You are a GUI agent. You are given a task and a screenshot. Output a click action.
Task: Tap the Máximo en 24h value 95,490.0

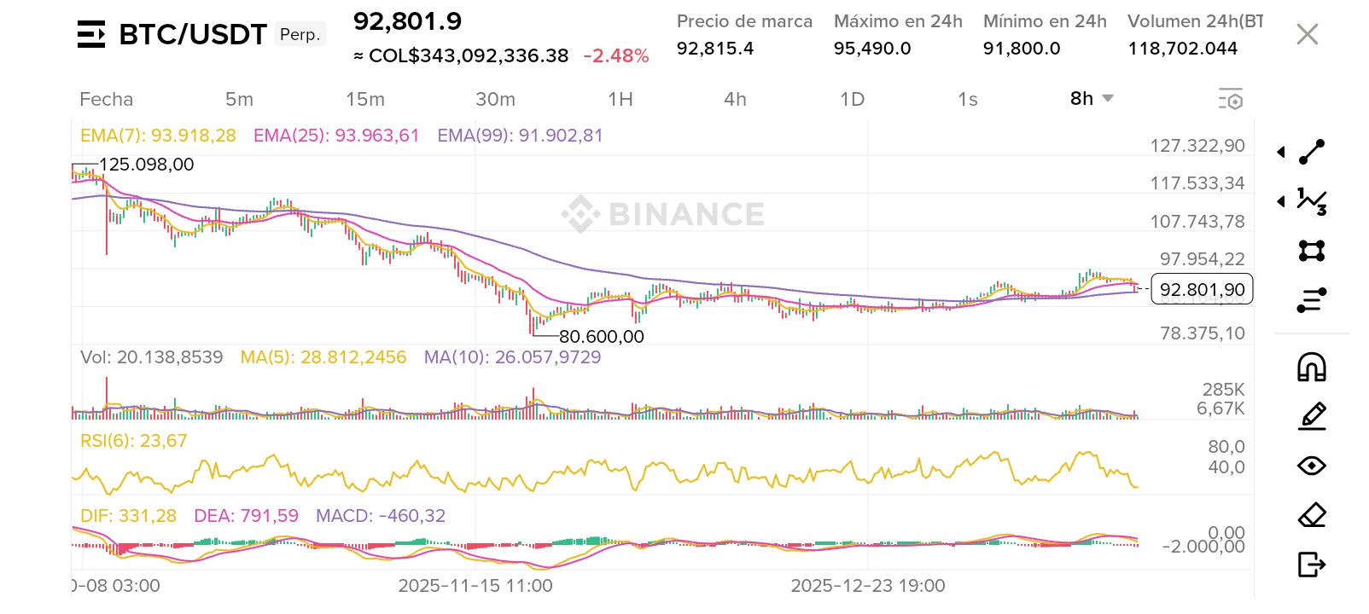(x=872, y=49)
